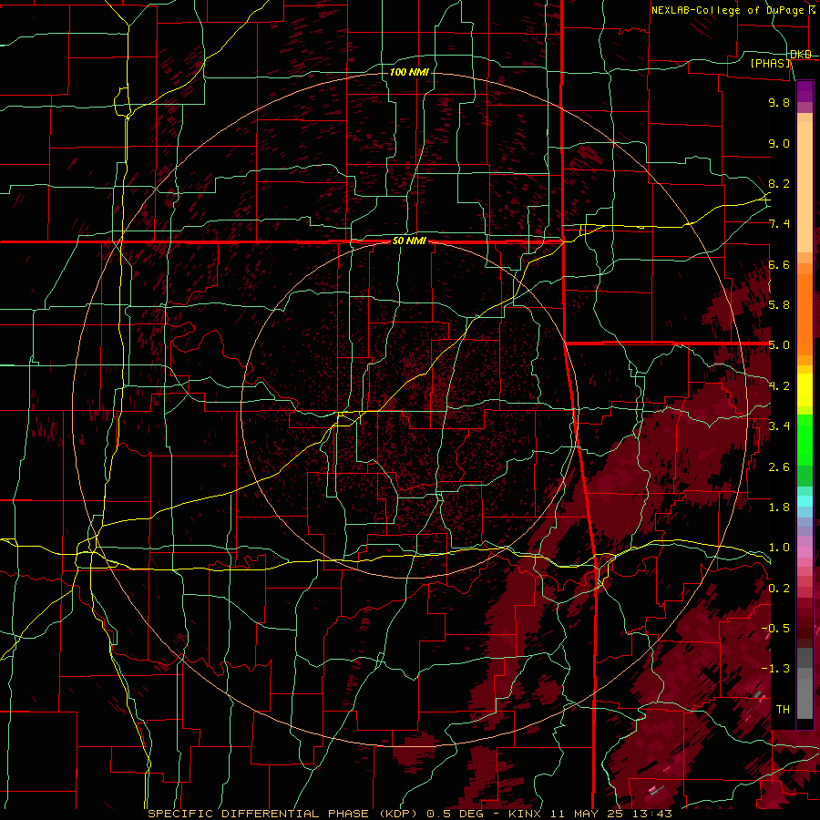Viewport: 820px width, 820px height.
Task: Click the 8.2 legend value
Action: click(x=779, y=184)
